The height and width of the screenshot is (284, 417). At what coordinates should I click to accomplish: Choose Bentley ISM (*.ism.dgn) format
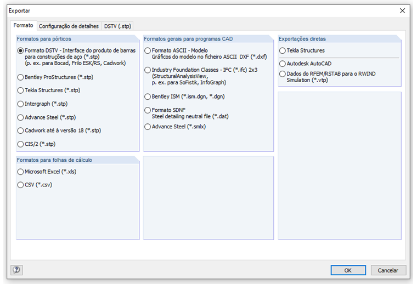[148, 96]
